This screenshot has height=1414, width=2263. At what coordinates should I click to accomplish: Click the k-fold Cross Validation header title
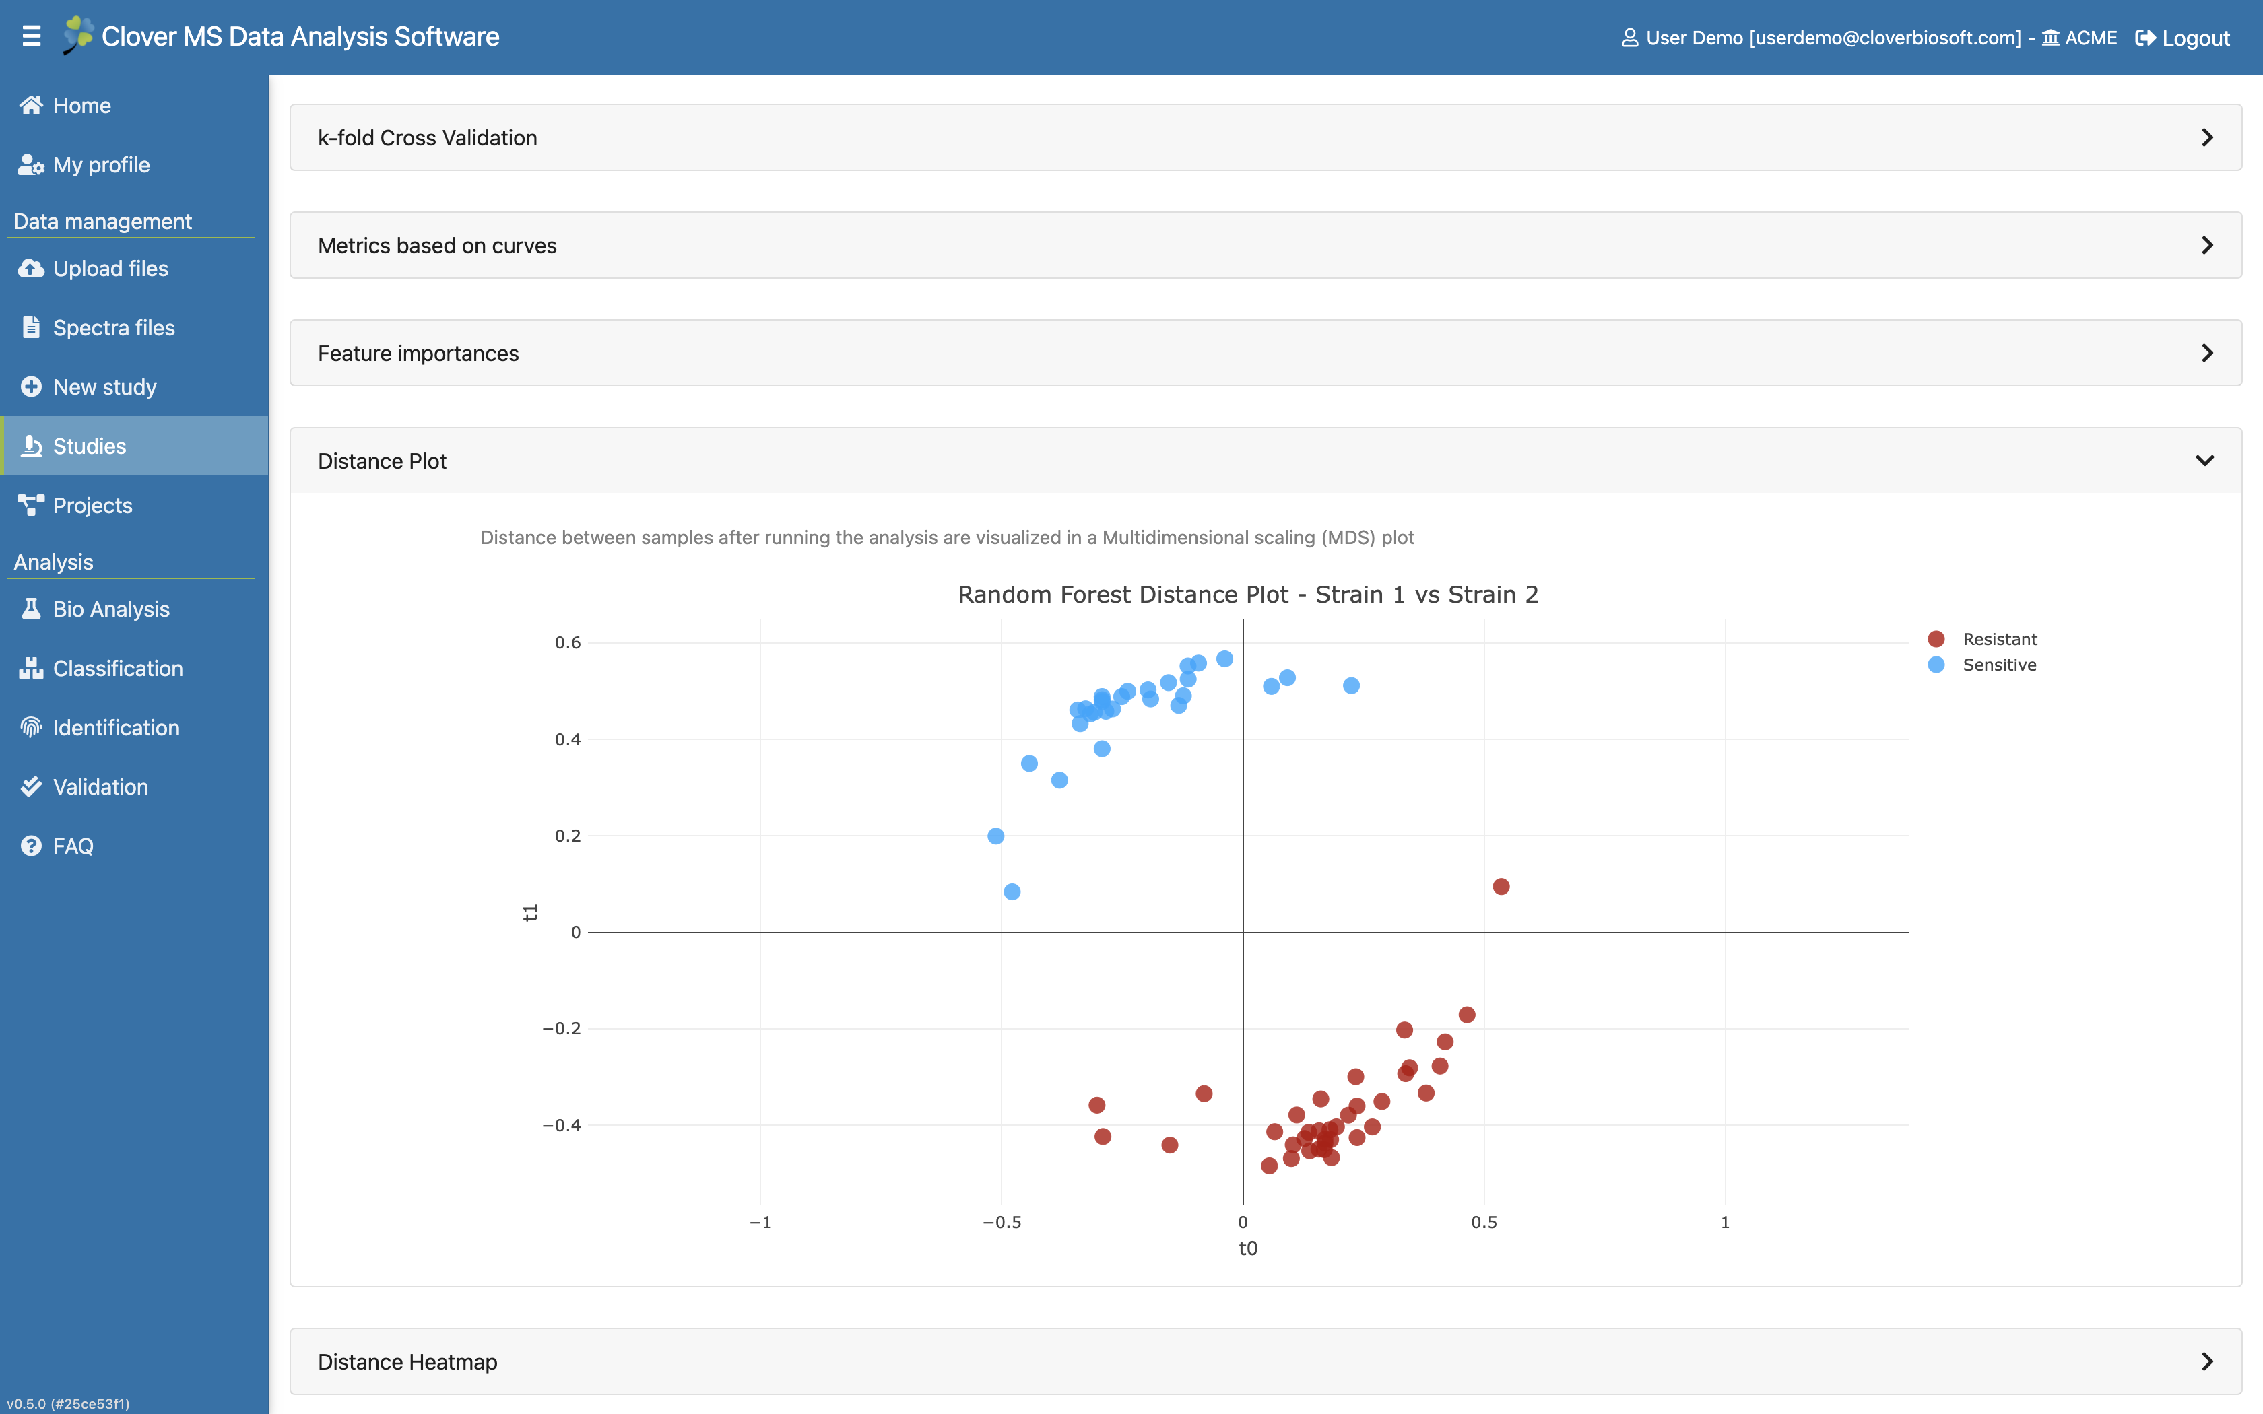(428, 137)
